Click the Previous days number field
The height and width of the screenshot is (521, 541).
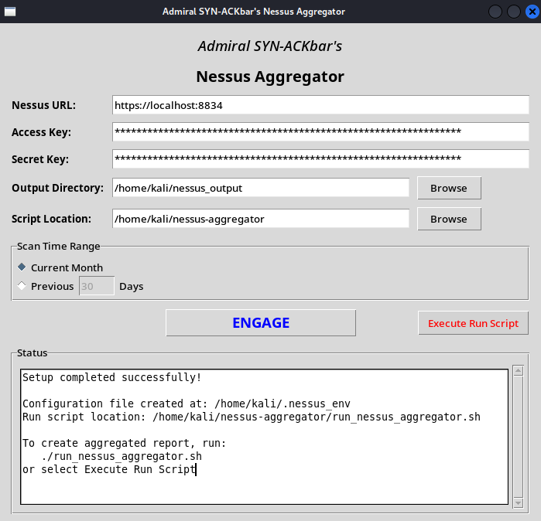(97, 286)
